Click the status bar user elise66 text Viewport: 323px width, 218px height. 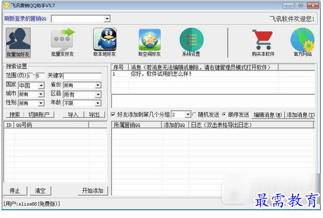(32, 203)
